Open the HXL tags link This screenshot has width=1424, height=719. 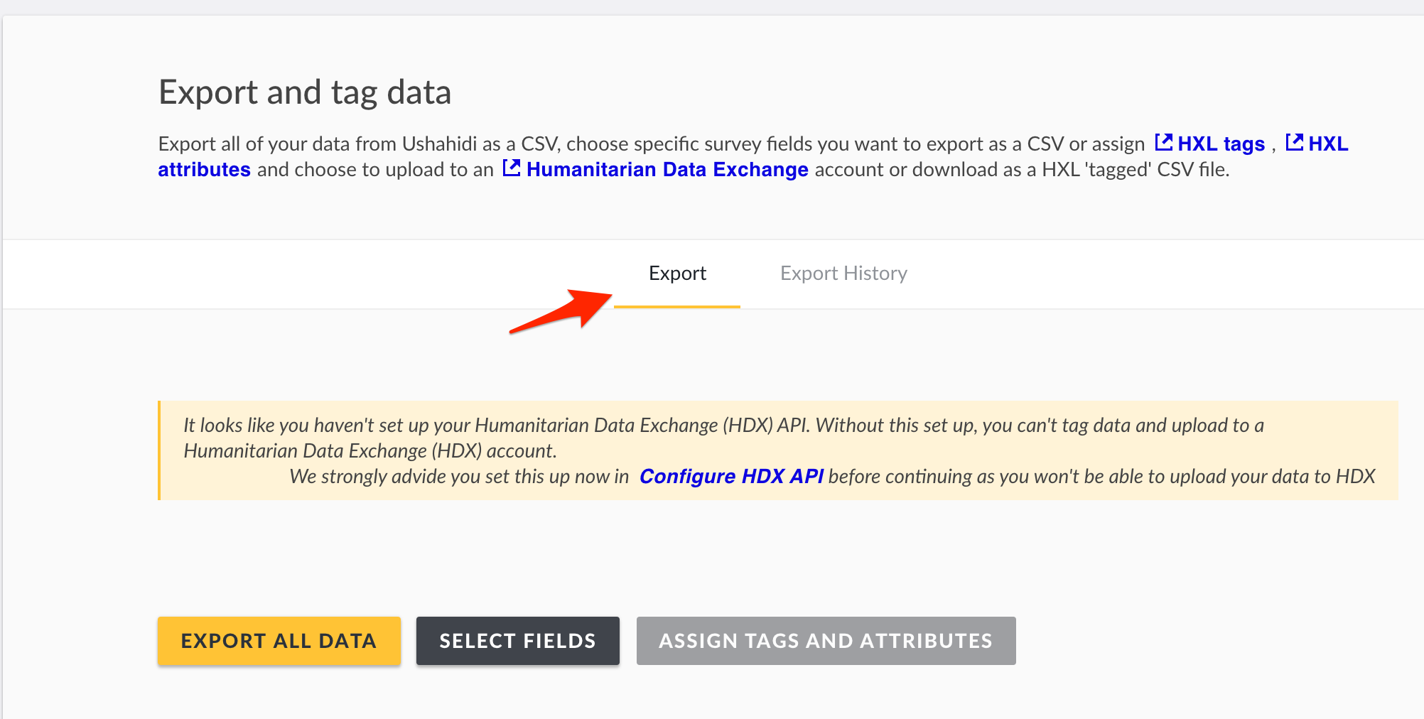point(1221,144)
